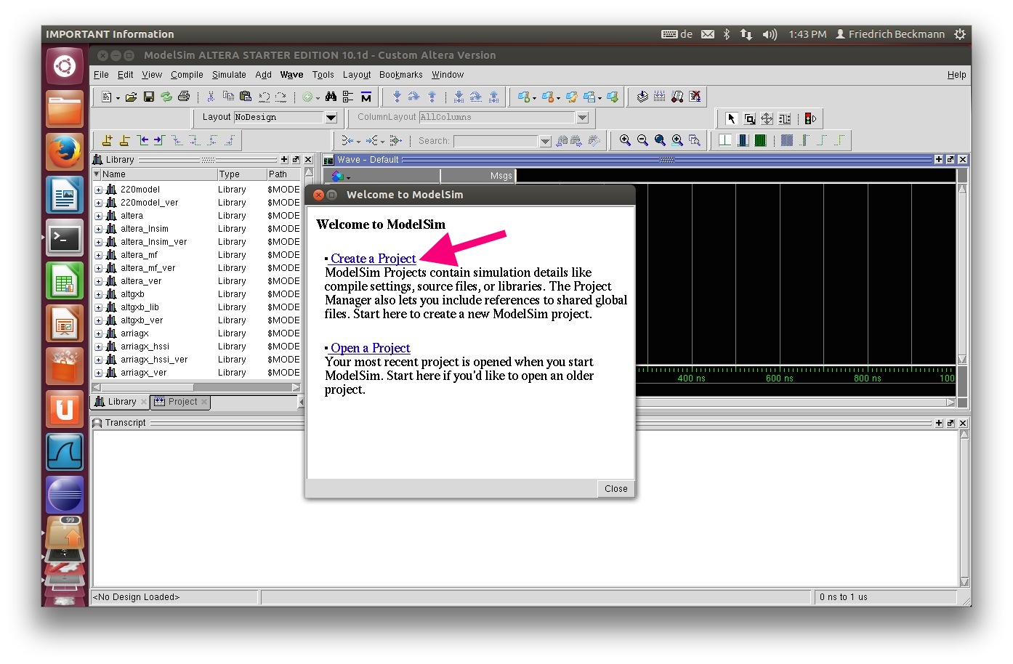The width and height of the screenshot is (1013, 664).
Task: Click the traffic light Stop Drag icon
Action: tap(810, 118)
